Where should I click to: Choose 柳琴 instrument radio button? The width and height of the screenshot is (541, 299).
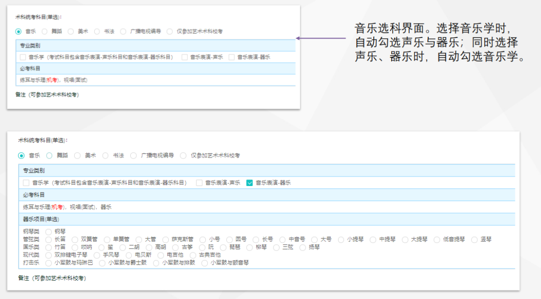pyautogui.click(x=249, y=247)
